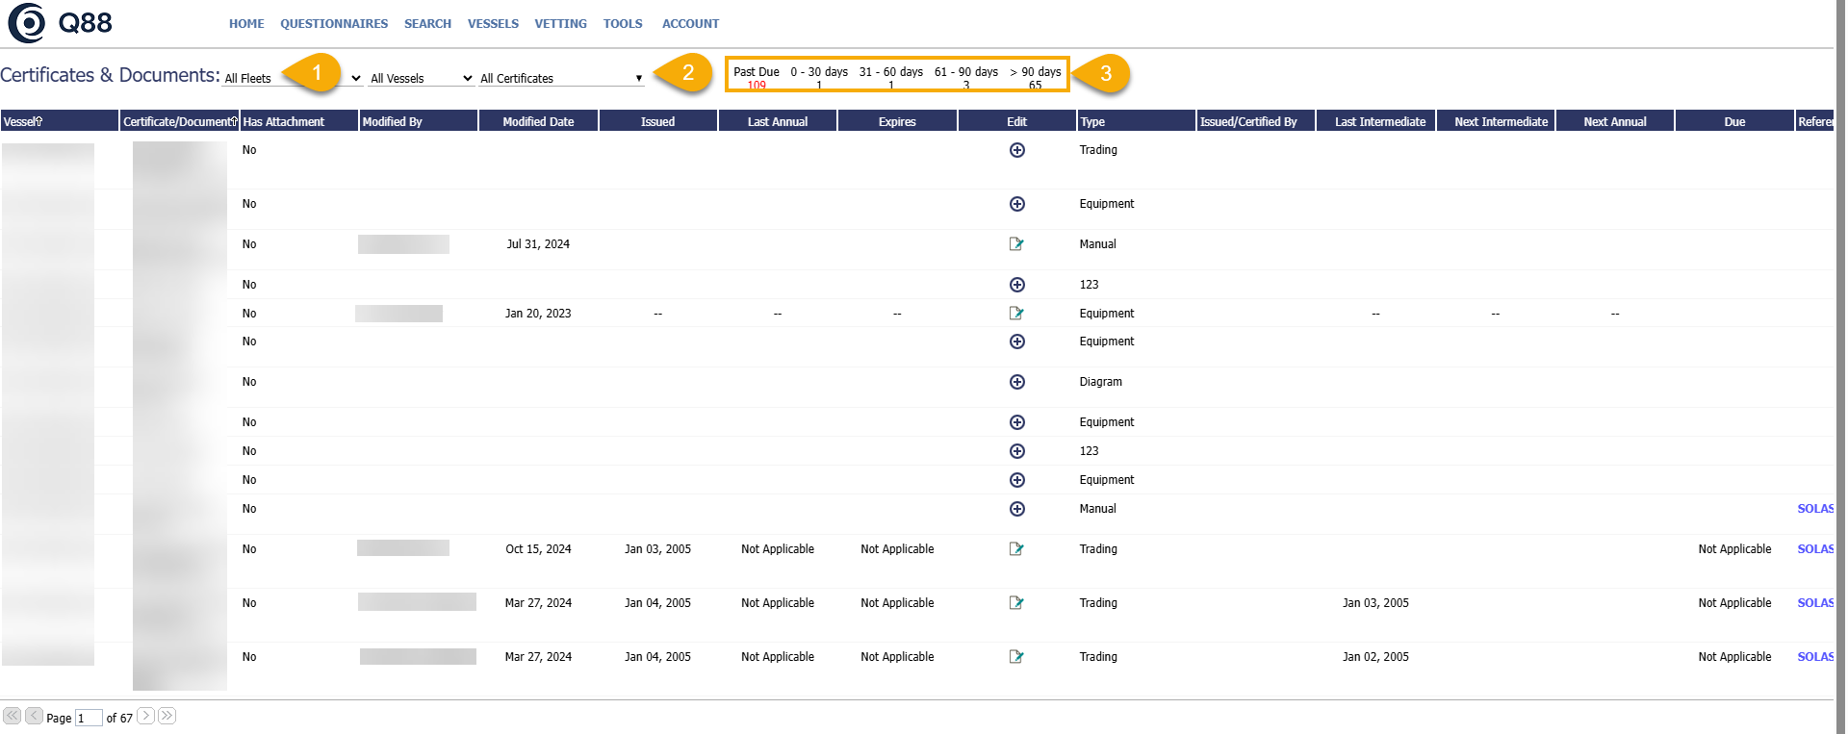Click the > 90 days count 65
Image resolution: width=1848 pixels, height=734 pixels.
coord(1035,86)
